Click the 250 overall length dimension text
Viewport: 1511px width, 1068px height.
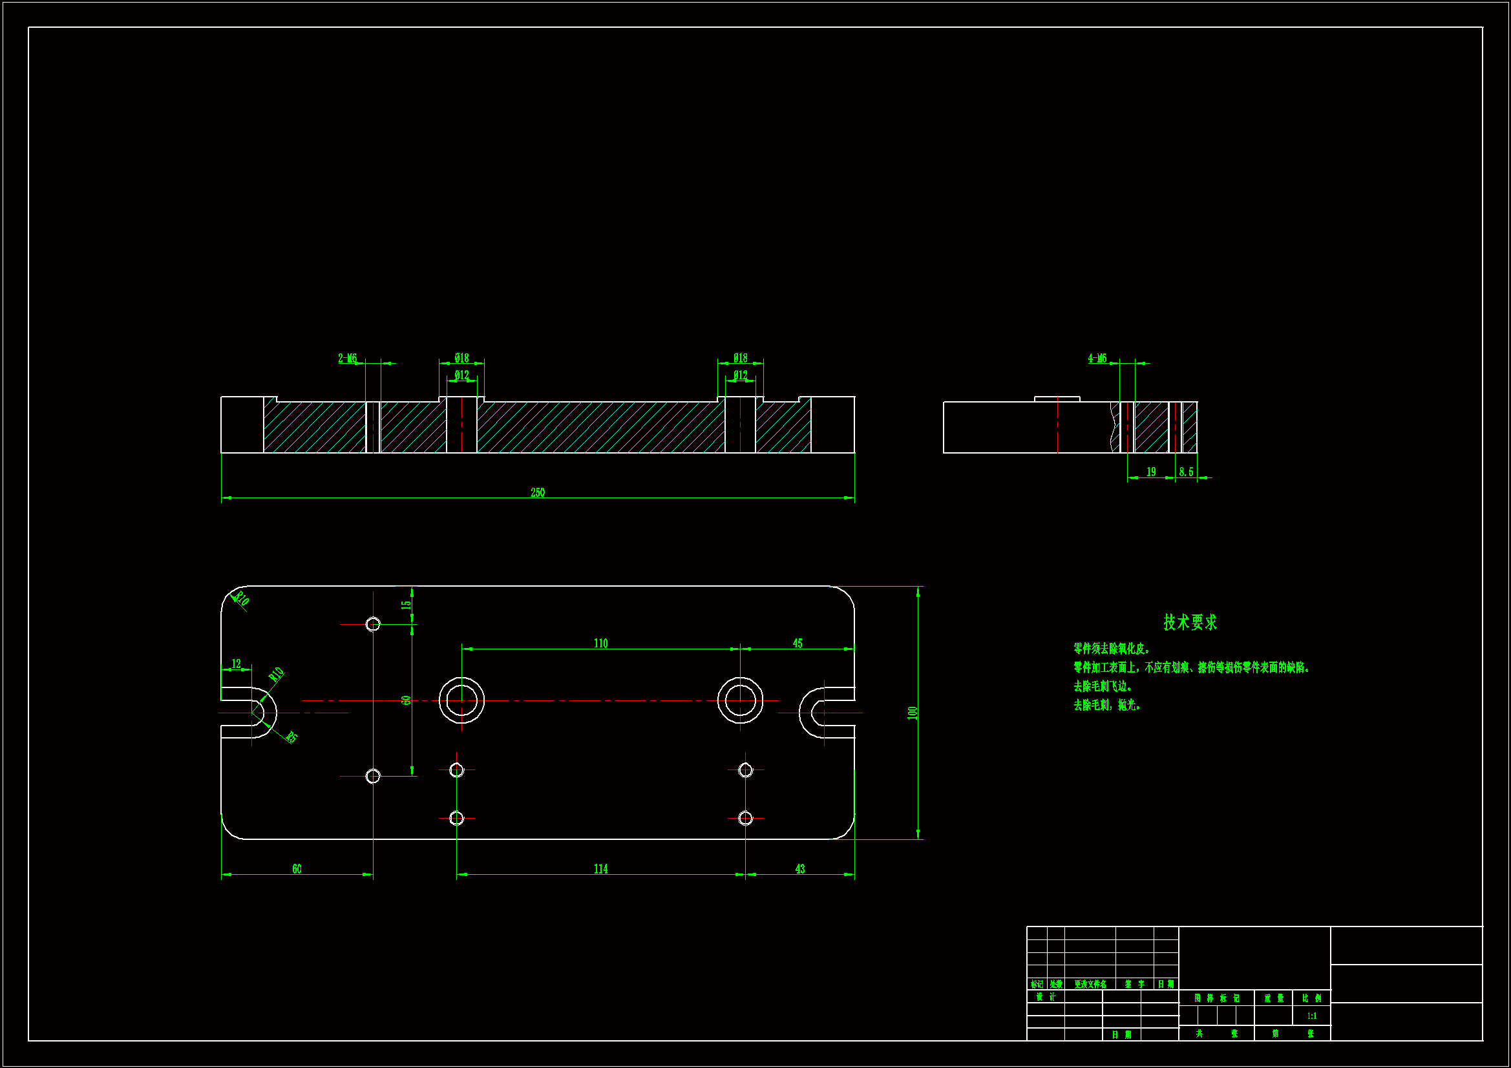click(x=538, y=493)
